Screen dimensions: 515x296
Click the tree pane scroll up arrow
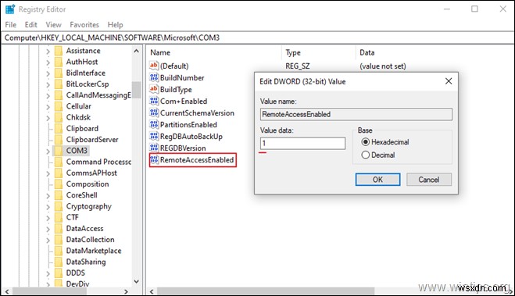point(136,52)
